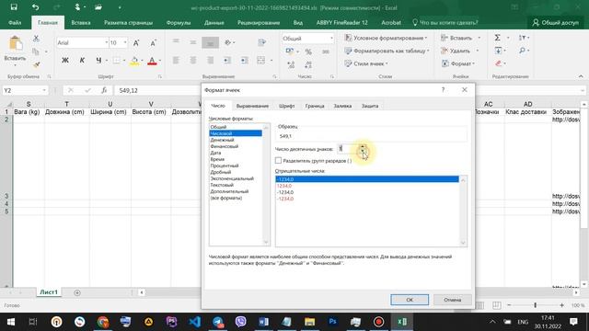The width and height of the screenshot is (589, 331).
Task: Click the Merge and Center icon
Action: (x=261, y=60)
